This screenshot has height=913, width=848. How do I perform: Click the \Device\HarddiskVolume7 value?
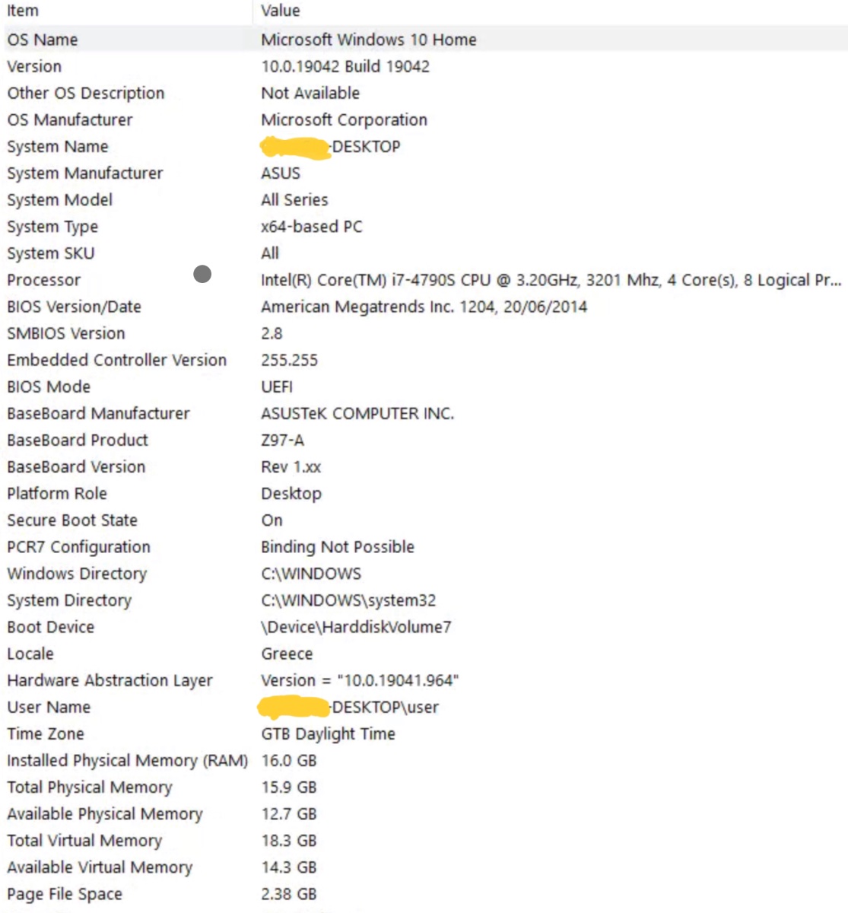[x=356, y=627]
